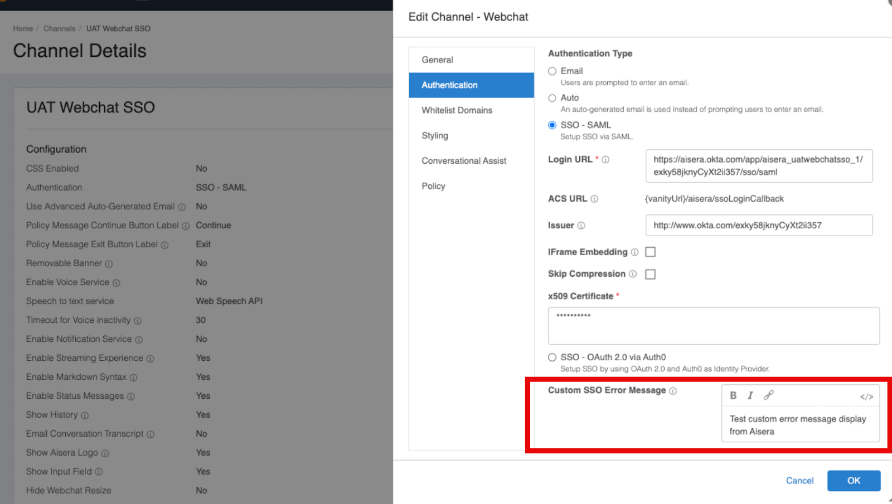Show info tooltip for IFrame Embedding
Screen dimensions: 892x504
[634, 252]
